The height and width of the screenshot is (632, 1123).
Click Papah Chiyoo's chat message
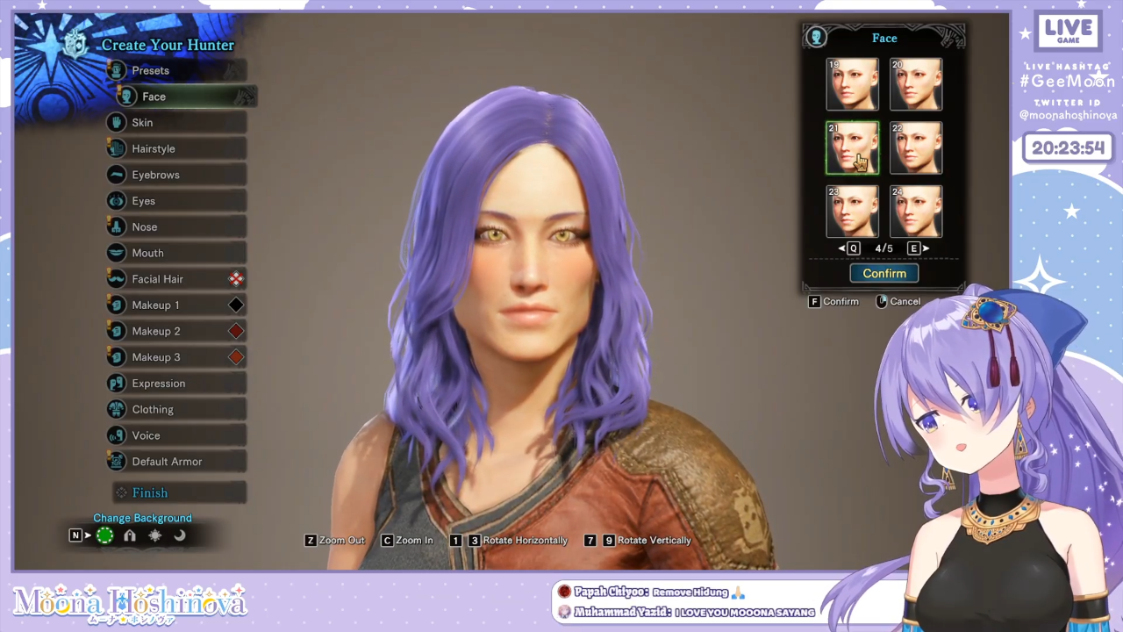coord(650,592)
